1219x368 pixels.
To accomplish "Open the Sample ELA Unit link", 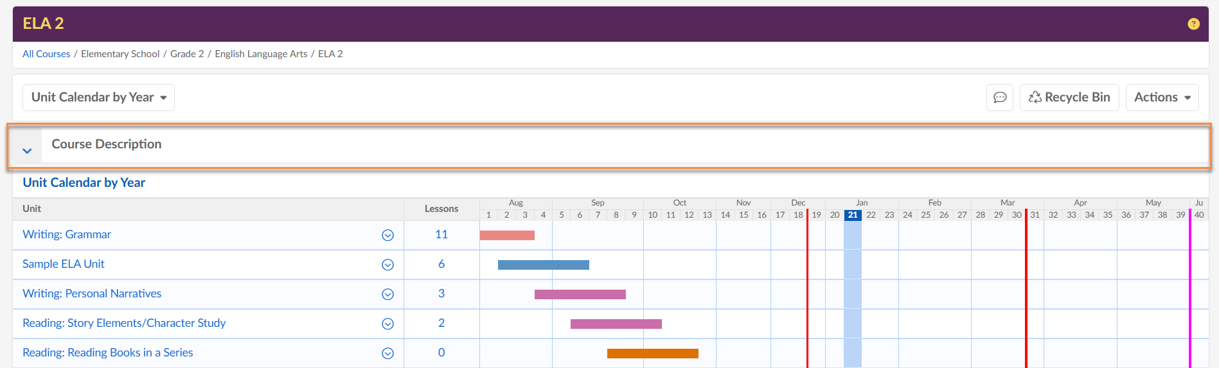I will coord(64,264).
